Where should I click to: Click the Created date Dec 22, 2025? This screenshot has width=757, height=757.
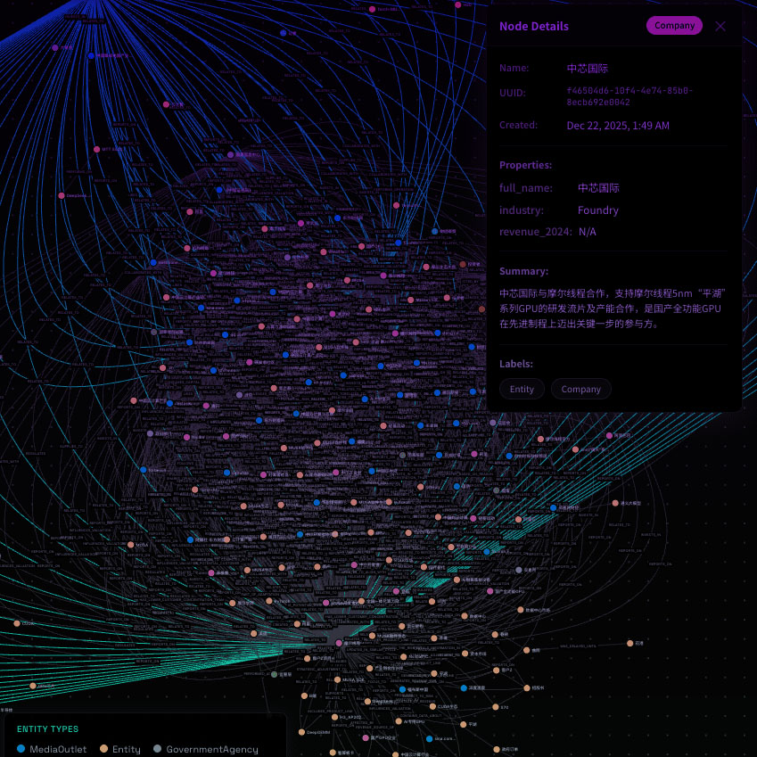point(618,126)
